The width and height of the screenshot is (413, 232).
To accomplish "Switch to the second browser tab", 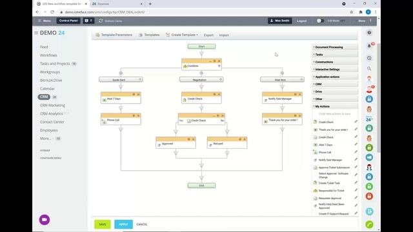I will 117,4.
